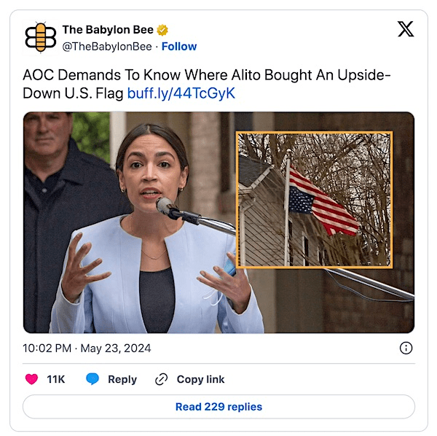The height and width of the screenshot is (436, 437).
Task: Click the blue reply bubble icon
Action: pos(92,379)
